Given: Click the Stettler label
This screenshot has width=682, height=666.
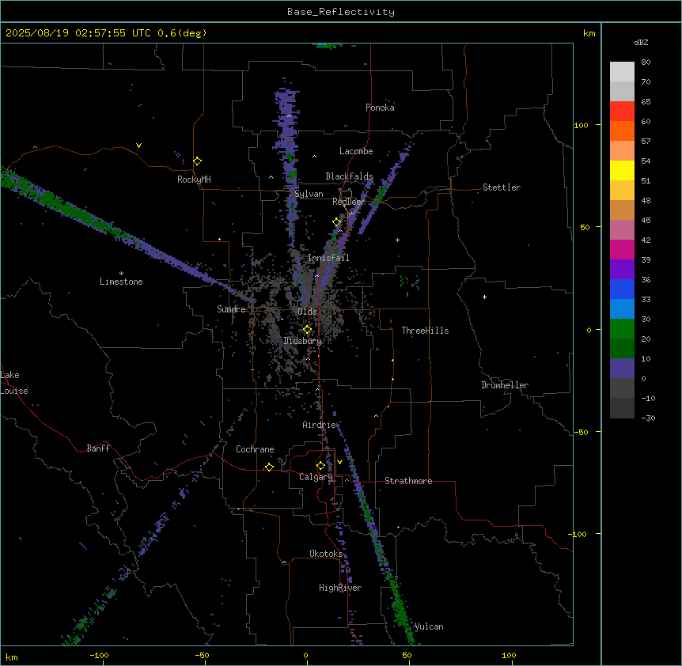Looking at the screenshot, I should [x=502, y=187].
